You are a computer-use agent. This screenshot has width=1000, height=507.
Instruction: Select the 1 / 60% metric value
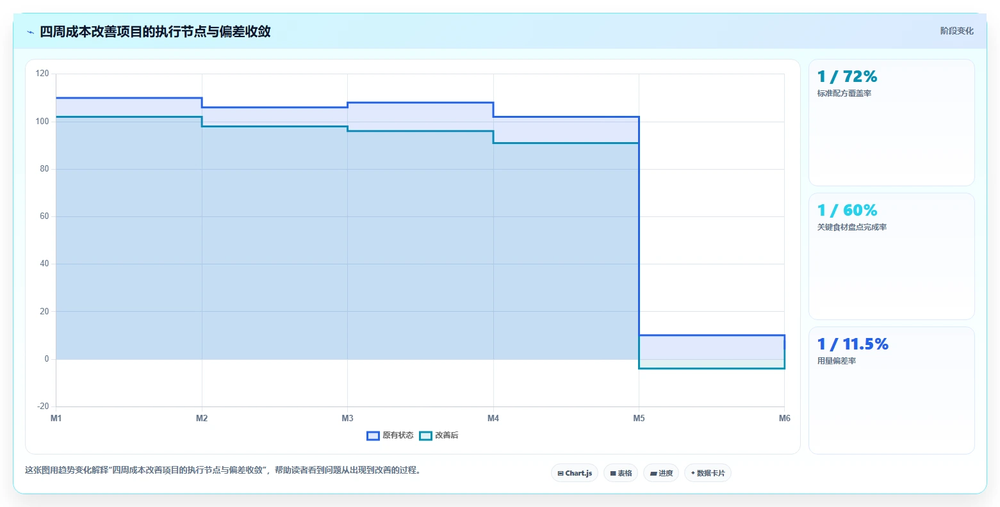(847, 211)
